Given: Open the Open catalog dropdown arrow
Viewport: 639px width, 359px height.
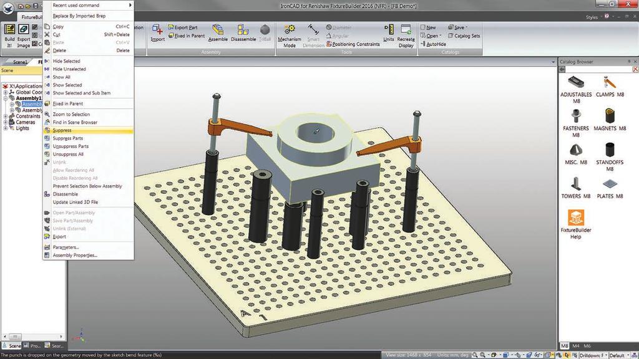Looking at the screenshot, I should pos(441,36).
